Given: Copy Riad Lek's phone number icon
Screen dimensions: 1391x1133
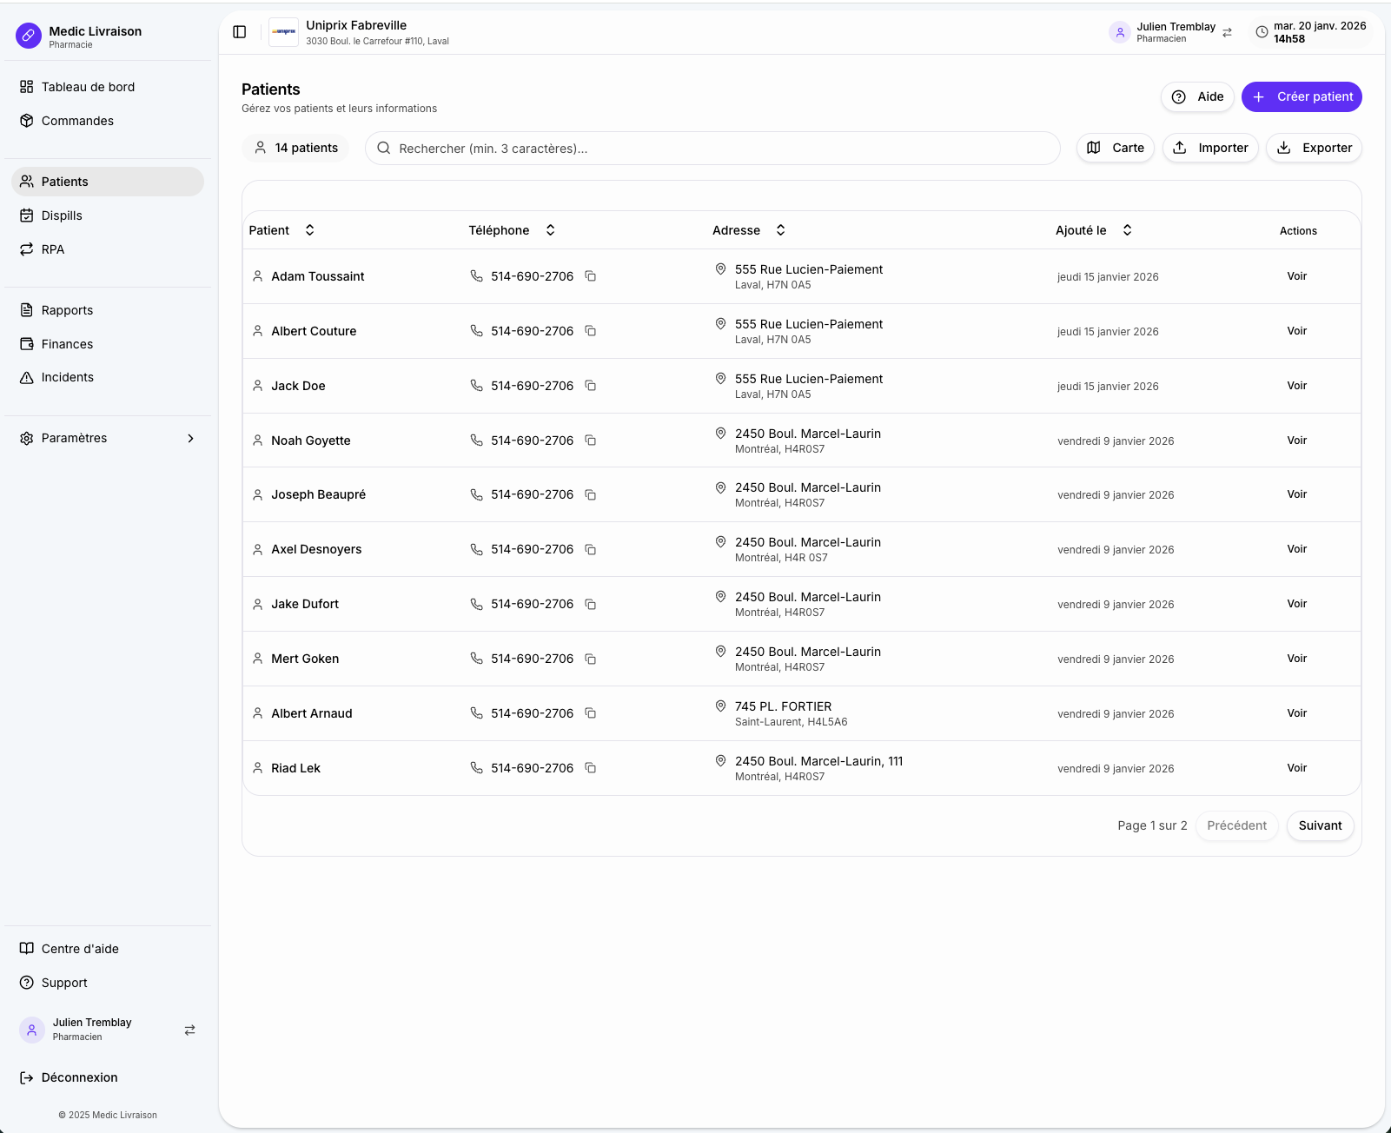Looking at the screenshot, I should pyautogui.click(x=590, y=768).
